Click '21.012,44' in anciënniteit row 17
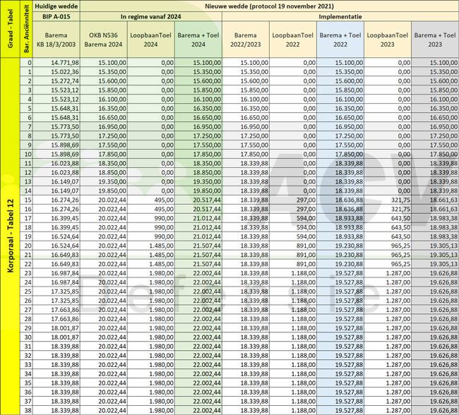Screen dimensions: 459x415 click(207, 218)
